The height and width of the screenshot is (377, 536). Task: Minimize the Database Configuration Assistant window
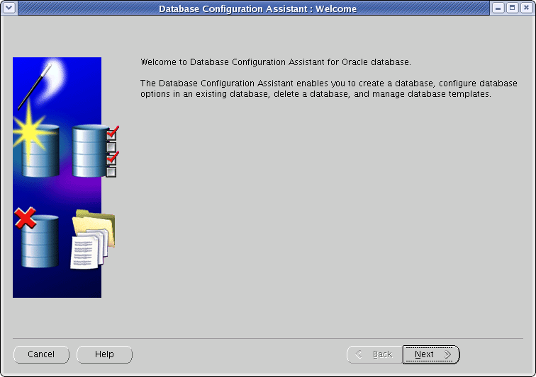click(498, 8)
